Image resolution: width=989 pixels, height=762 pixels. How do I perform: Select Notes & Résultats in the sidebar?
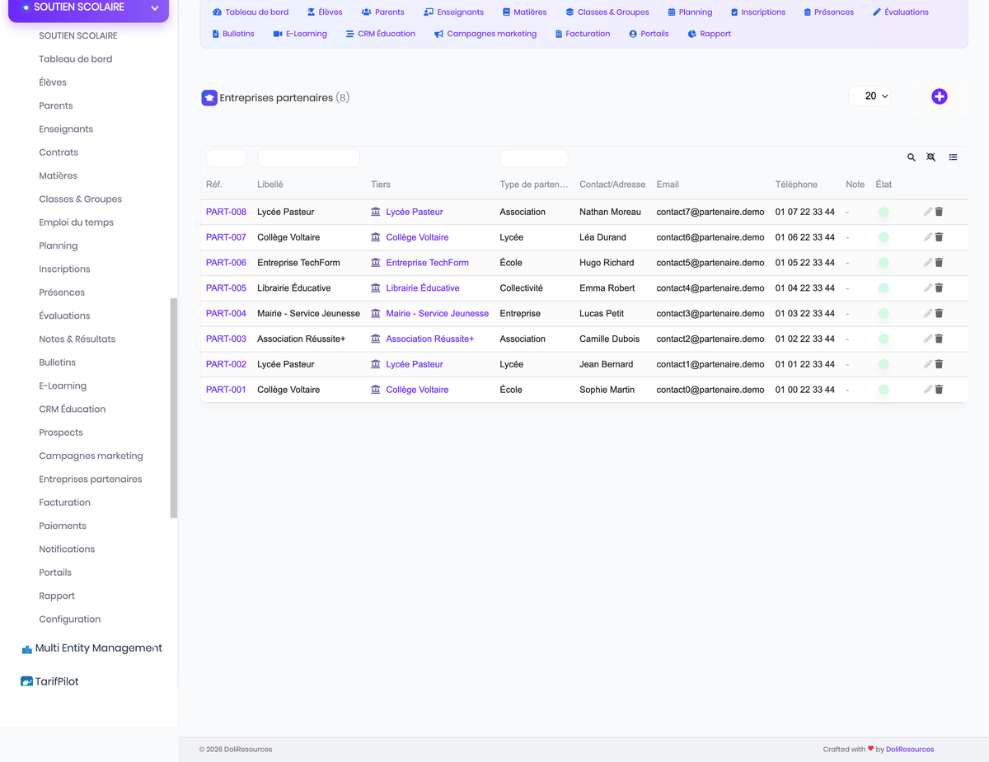[x=77, y=339]
